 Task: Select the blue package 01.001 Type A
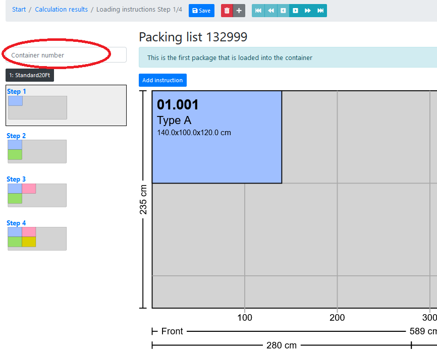click(217, 137)
